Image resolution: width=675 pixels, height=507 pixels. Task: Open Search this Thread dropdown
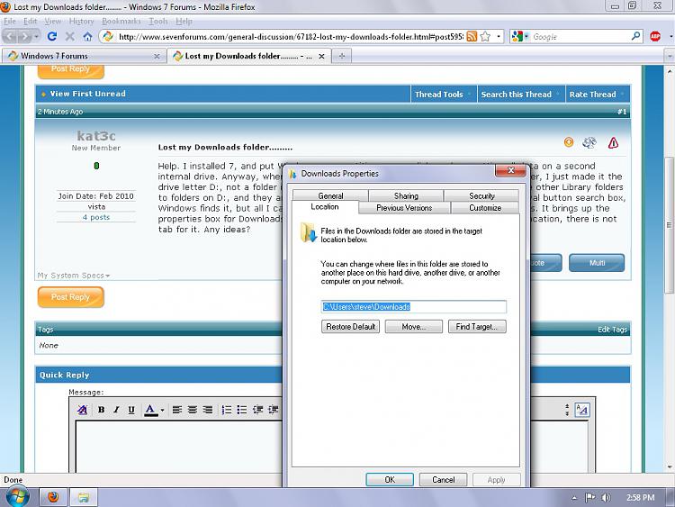[520, 95]
